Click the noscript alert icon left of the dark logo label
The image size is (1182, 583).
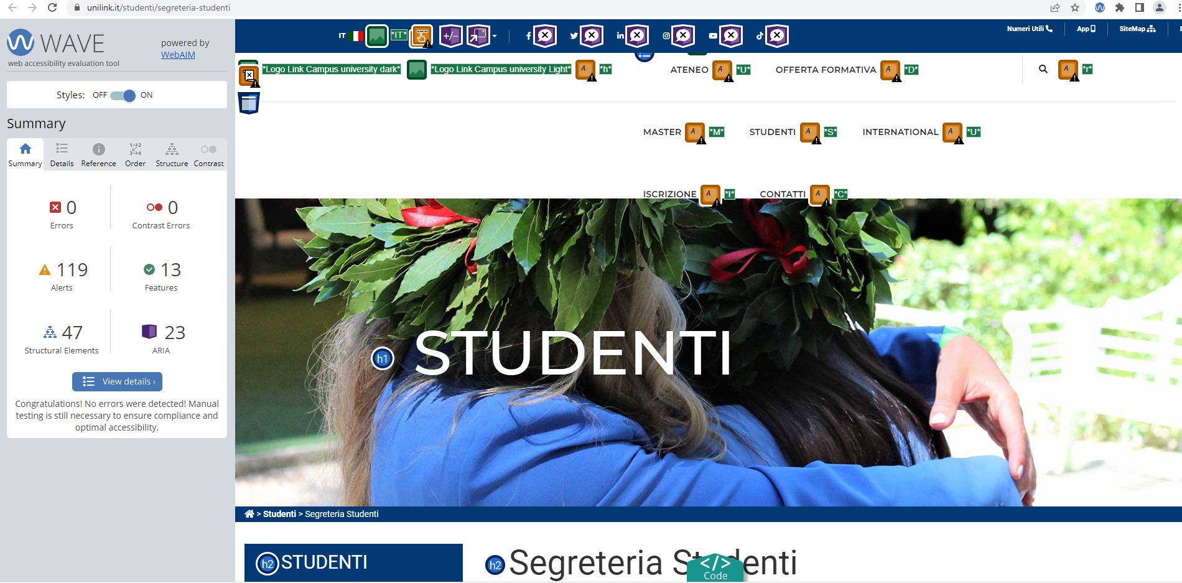point(249,76)
